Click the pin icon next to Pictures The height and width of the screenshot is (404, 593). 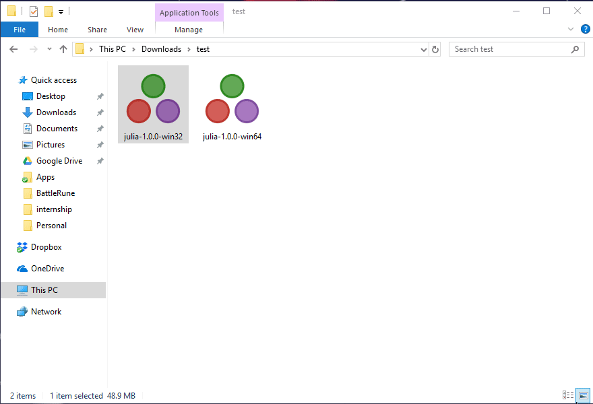100,145
